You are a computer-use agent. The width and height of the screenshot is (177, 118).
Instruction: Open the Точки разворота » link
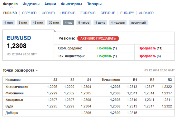pyautogui.click(x=20, y=70)
